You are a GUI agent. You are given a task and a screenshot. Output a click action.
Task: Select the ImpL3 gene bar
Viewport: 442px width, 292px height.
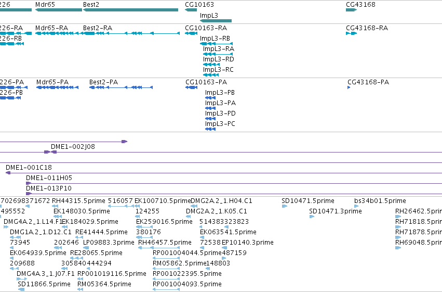point(216,21)
